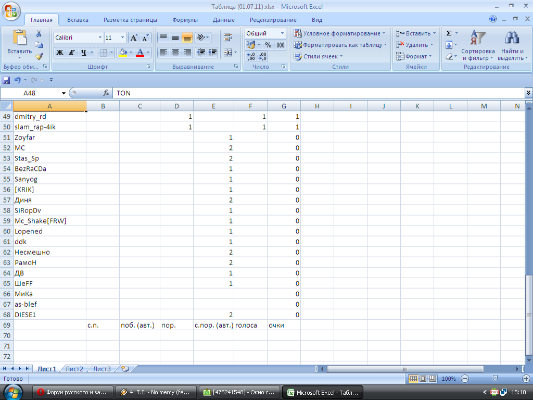The image size is (533, 400).
Task: Undo last action in quick access toolbar
Action: 17,80
